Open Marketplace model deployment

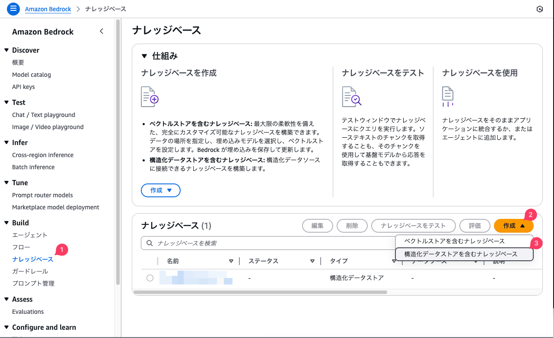tap(56, 207)
